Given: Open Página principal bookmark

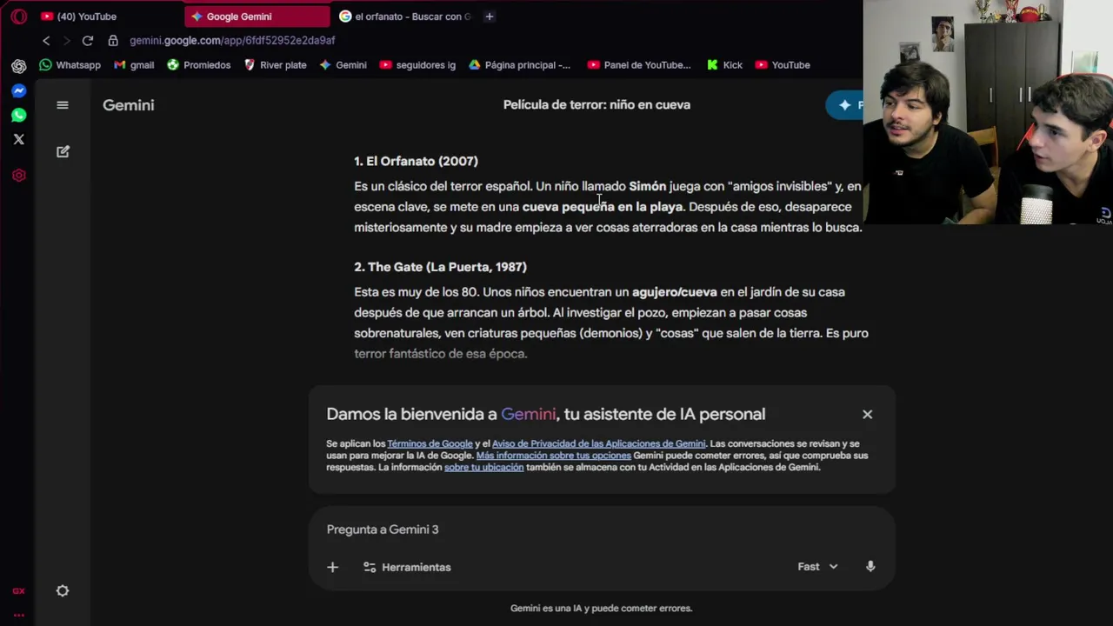Looking at the screenshot, I should [x=520, y=65].
